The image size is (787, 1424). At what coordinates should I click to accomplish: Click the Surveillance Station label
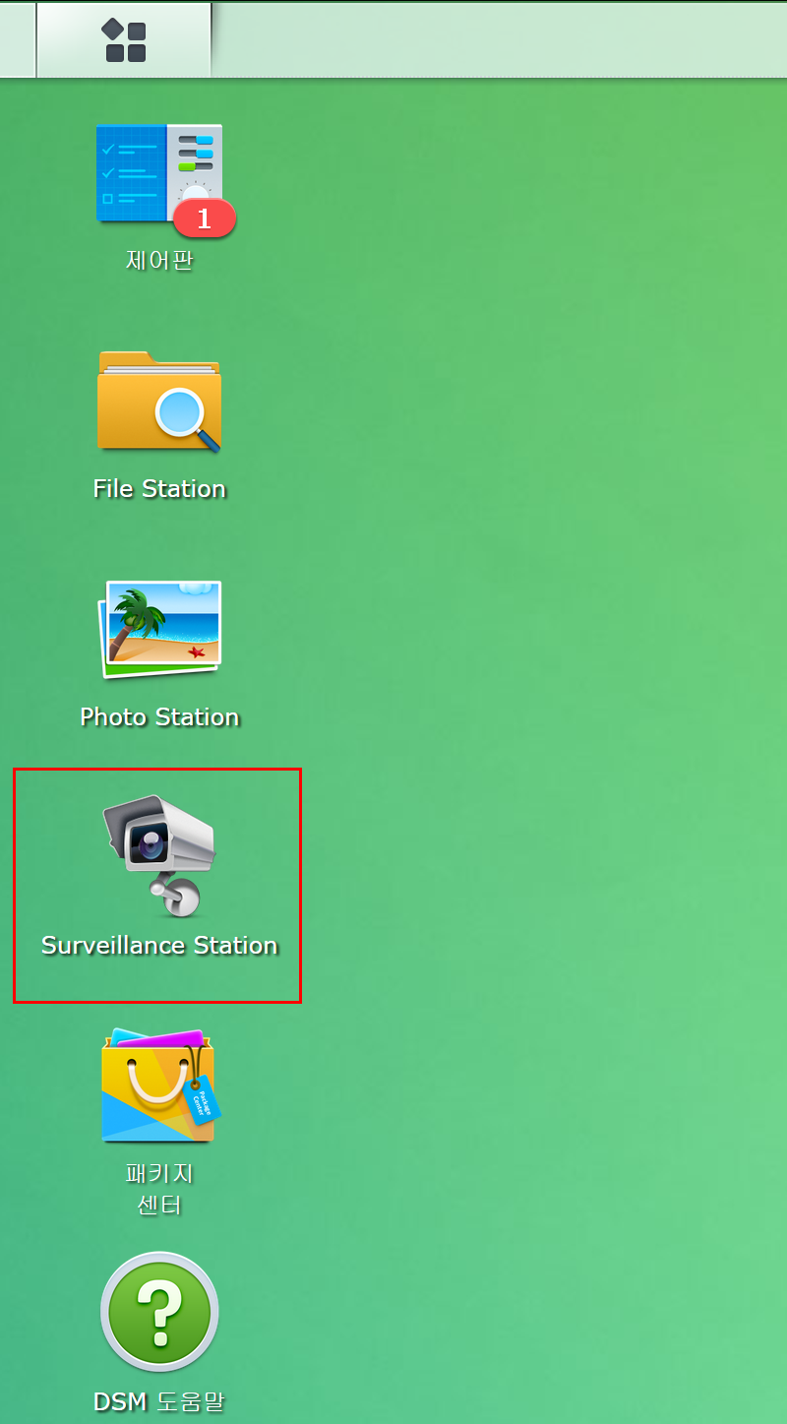click(159, 946)
